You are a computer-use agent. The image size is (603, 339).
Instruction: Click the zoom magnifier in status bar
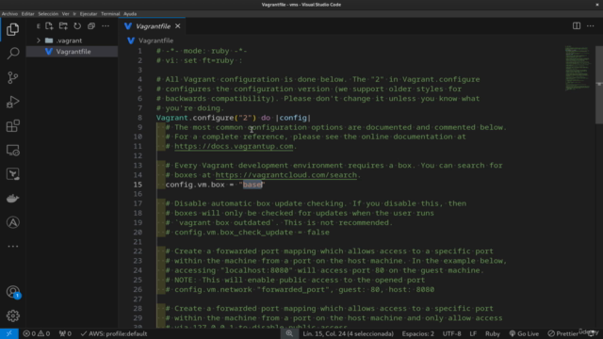pyautogui.click(x=289, y=333)
